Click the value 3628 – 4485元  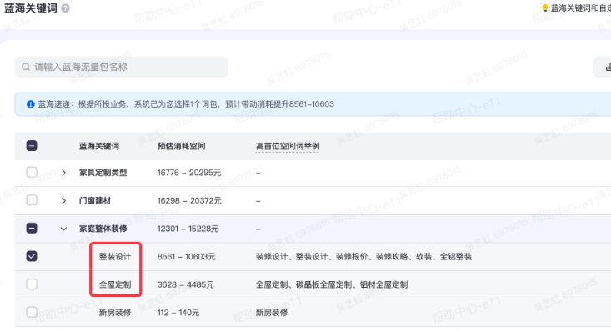coord(186,284)
